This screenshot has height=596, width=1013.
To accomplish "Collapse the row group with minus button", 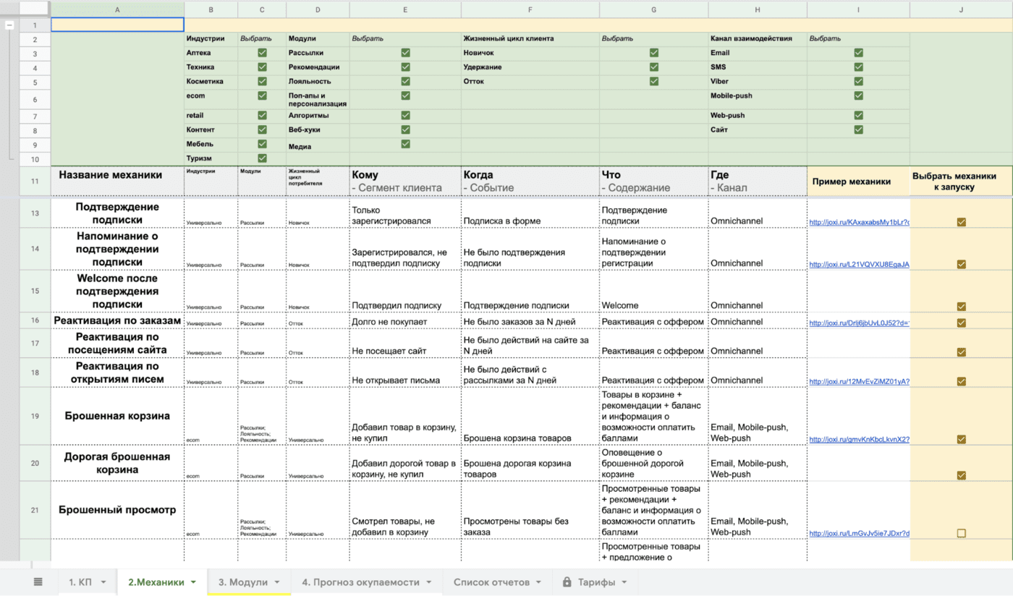I will click(10, 25).
